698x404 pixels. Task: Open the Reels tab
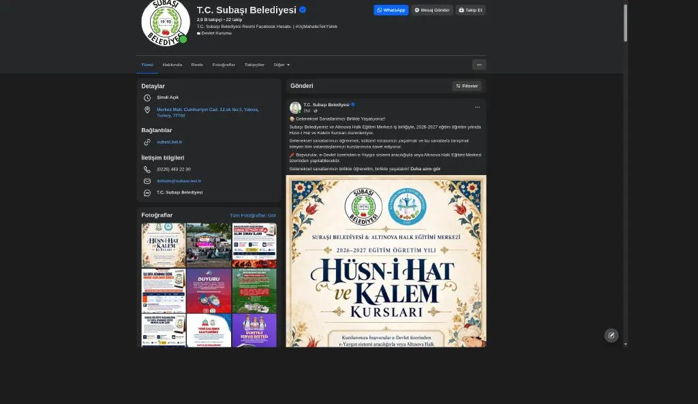point(197,65)
